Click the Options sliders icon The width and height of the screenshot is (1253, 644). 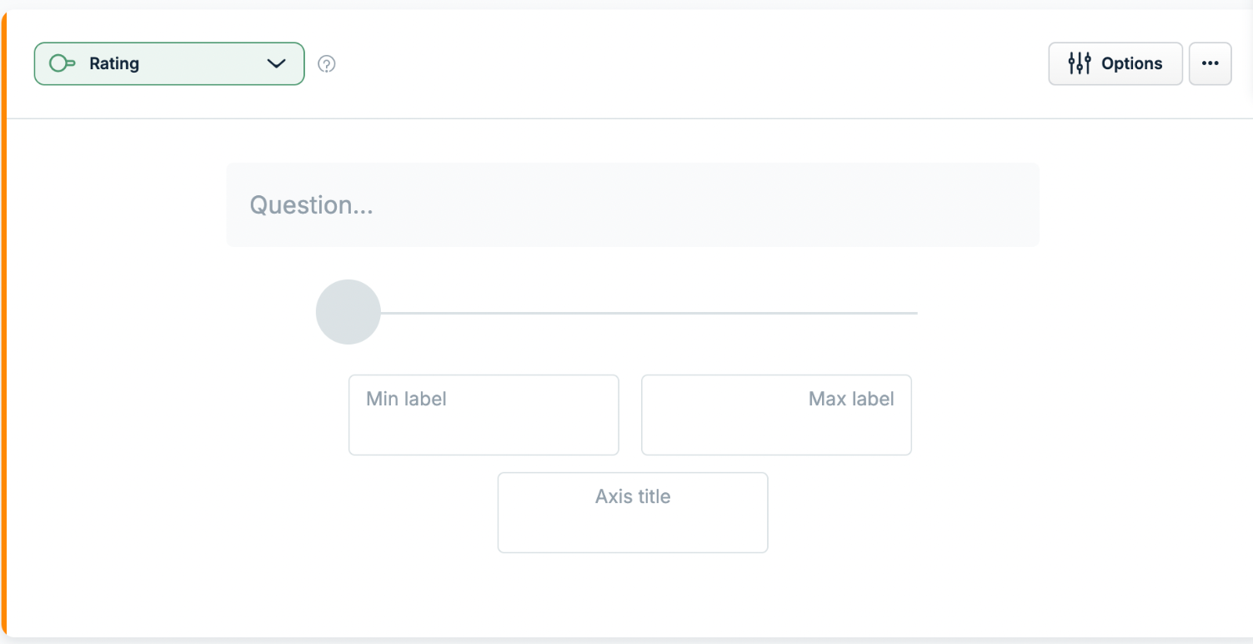click(1080, 63)
